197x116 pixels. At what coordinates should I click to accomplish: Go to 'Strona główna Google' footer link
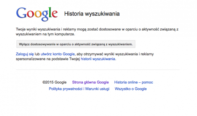(x=90, y=82)
